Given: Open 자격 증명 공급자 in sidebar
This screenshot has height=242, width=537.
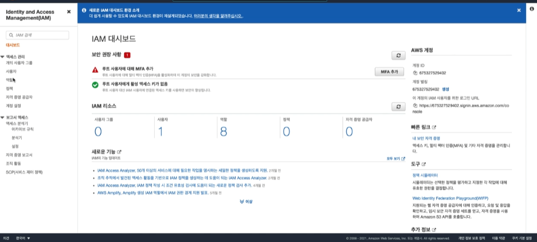Looking at the screenshot, I should click(19, 97).
